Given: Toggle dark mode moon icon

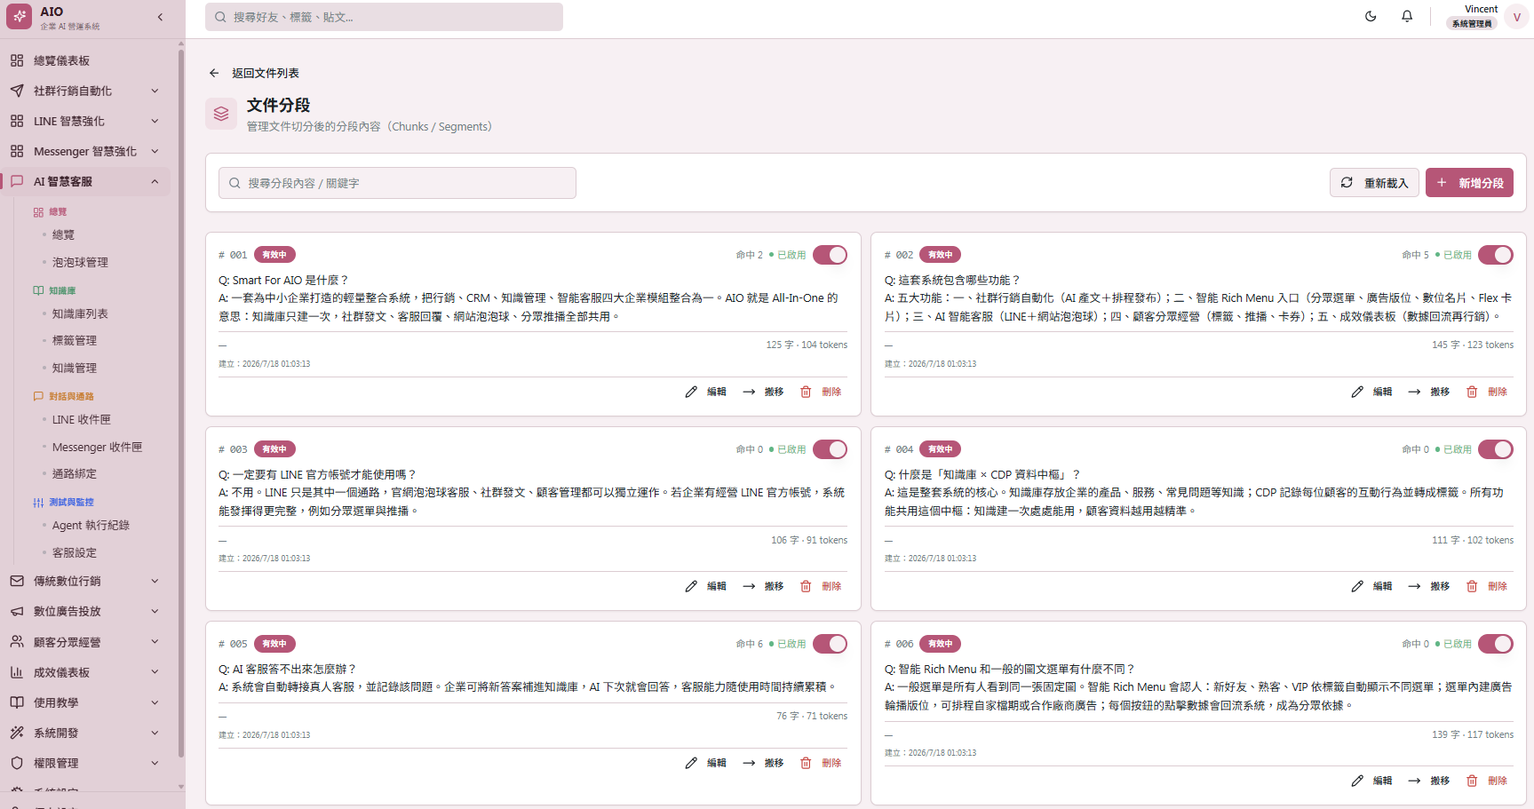Looking at the screenshot, I should [1371, 16].
